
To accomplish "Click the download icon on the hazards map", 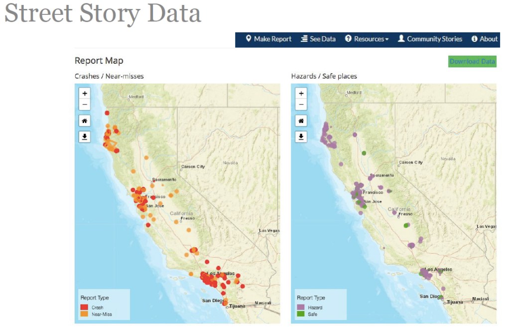I will tap(301, 136).
